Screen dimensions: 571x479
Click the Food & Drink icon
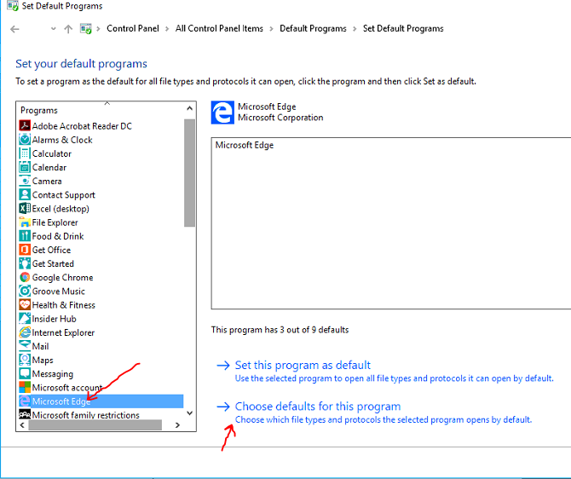pos(25,236)
